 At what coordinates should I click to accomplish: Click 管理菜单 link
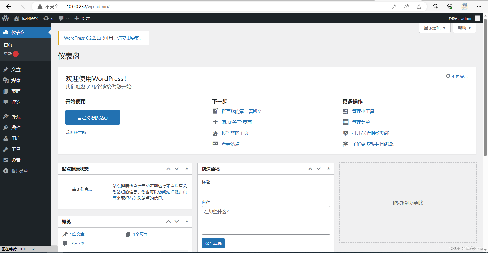point(361,122)
